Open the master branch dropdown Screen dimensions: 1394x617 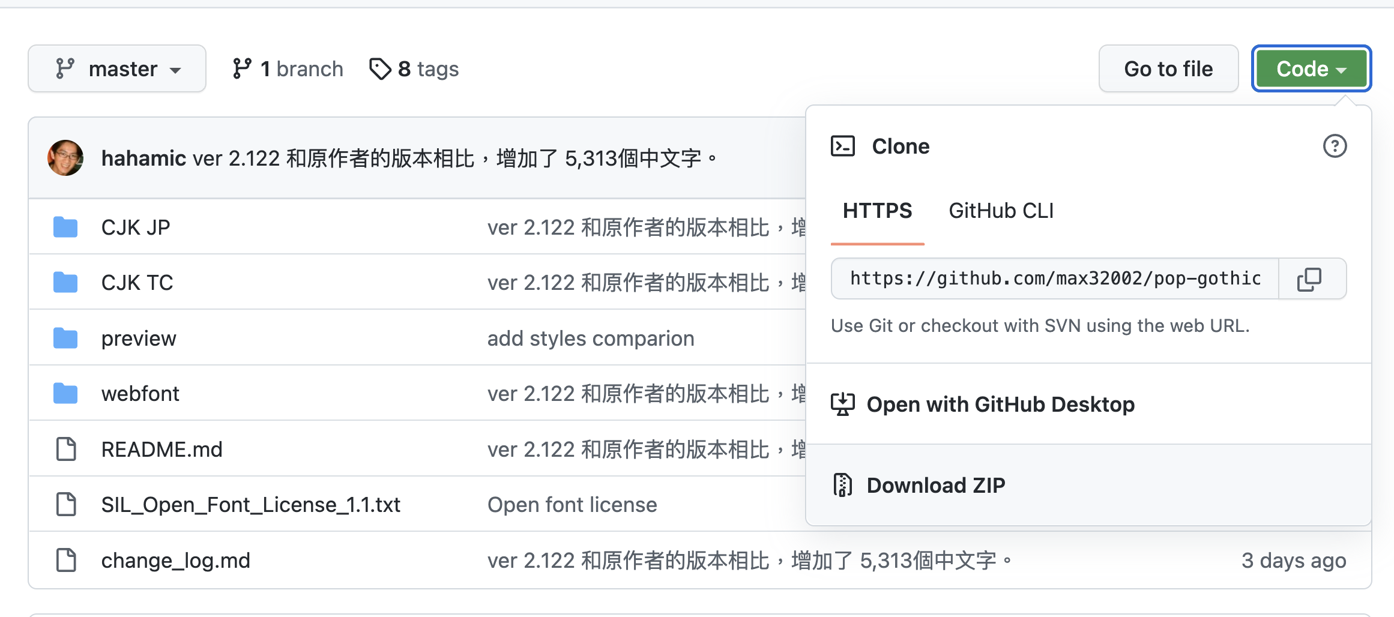tap(117, 69)
